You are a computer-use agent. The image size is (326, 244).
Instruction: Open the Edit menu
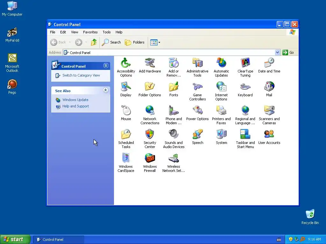pyautogui.click(x=63, y=32)
